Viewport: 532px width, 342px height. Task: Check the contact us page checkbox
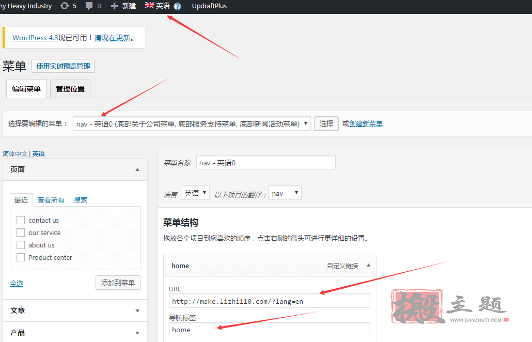pos(21,220)
